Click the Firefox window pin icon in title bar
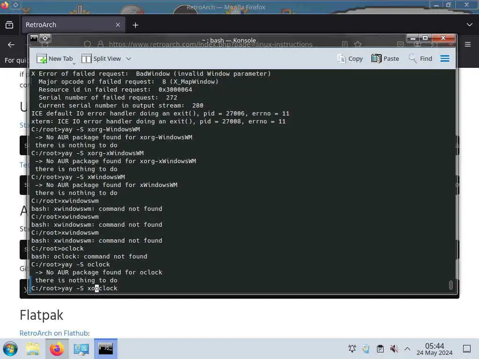 [15, 5]
